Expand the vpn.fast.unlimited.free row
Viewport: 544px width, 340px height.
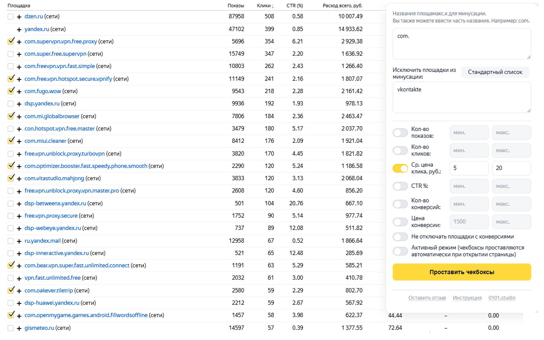[x=19, y=278]
